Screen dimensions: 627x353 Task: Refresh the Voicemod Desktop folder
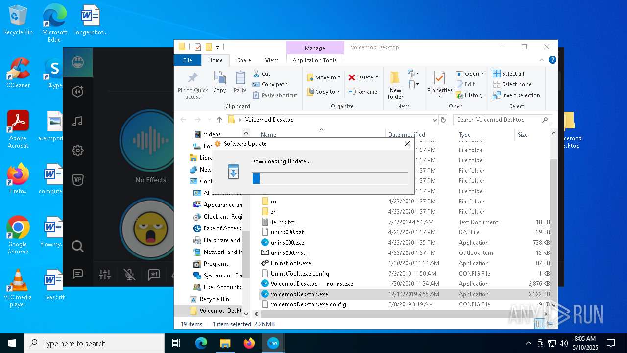(443, 120)
